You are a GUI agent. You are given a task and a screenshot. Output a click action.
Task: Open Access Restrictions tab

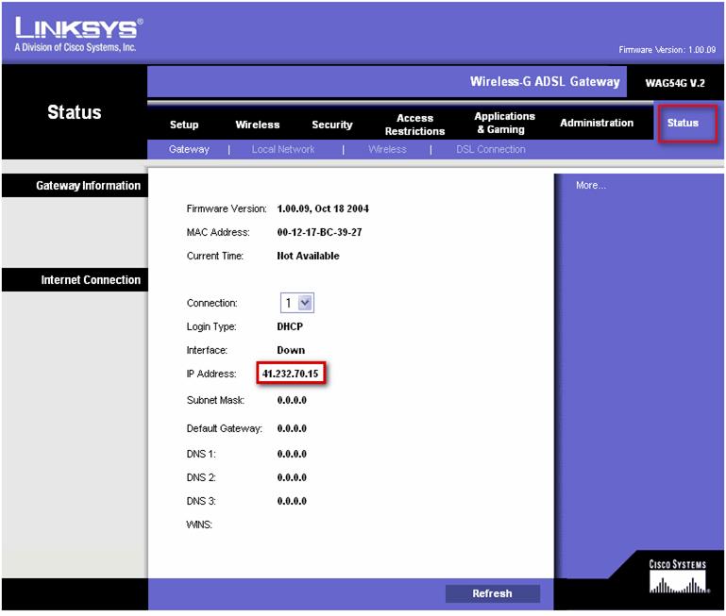(x=414, y=125)
